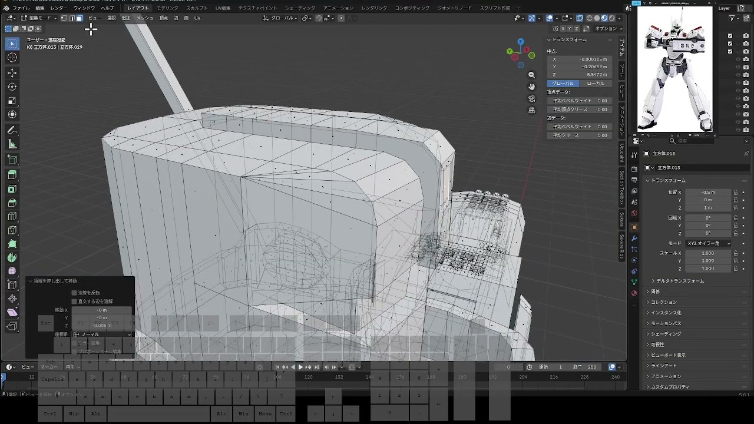This screenshot has height=424, width=754.
Task: Select the Measure tool
Action: tap(12, 144)
